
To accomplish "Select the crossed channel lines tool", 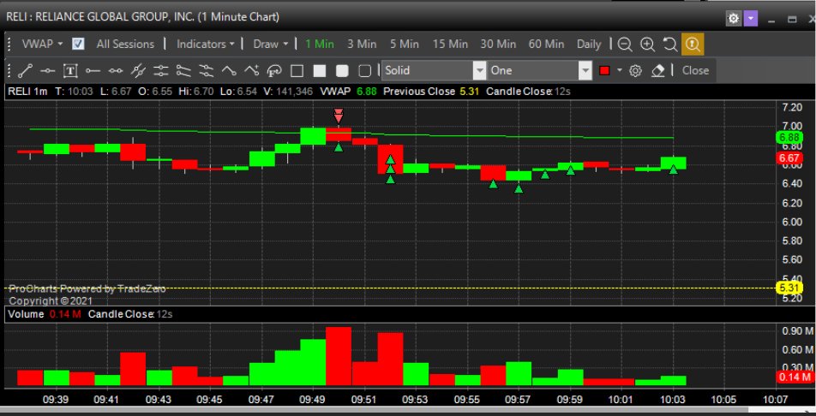I will [x=206, y=70].
